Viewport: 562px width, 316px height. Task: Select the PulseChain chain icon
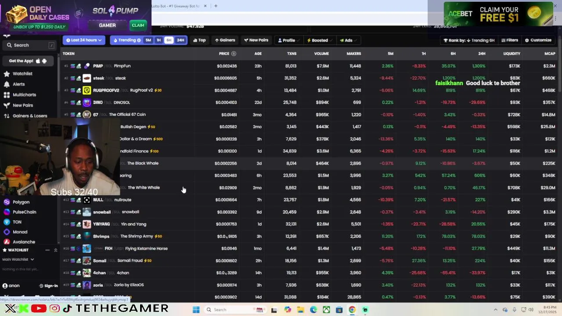tap(7, 212)
